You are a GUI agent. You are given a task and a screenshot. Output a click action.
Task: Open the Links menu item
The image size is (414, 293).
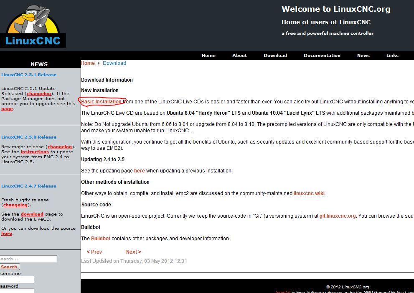point(392,56)
